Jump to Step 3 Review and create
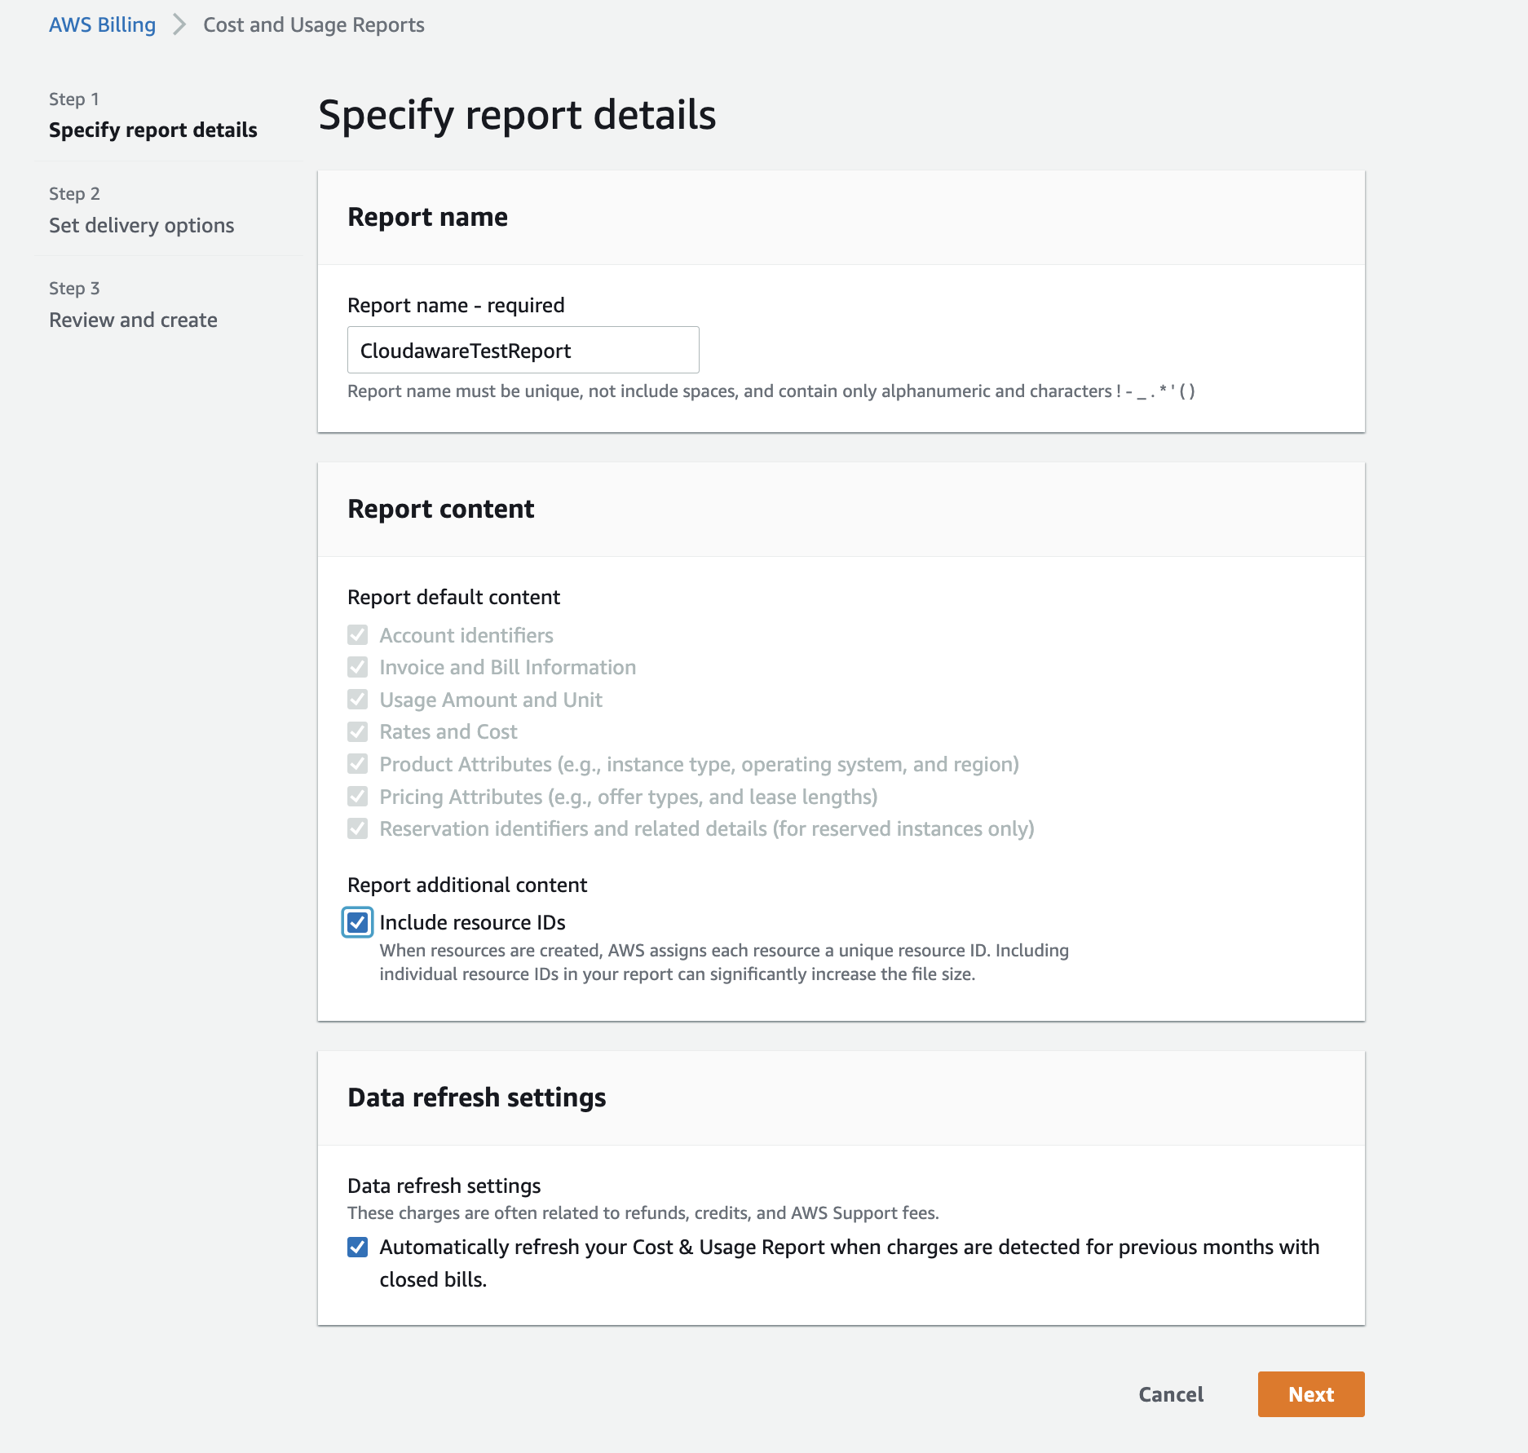The height and width of the screenshot is (1453, 1528). [133, 320]
